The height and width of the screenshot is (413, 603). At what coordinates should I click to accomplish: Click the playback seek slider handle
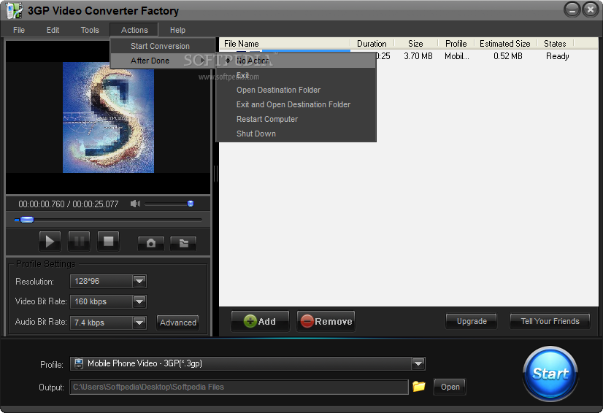point(26,220)
